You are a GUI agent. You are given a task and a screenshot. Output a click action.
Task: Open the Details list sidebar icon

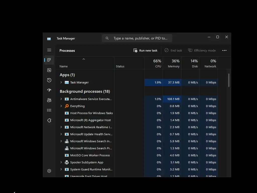(x=49, y=110)
